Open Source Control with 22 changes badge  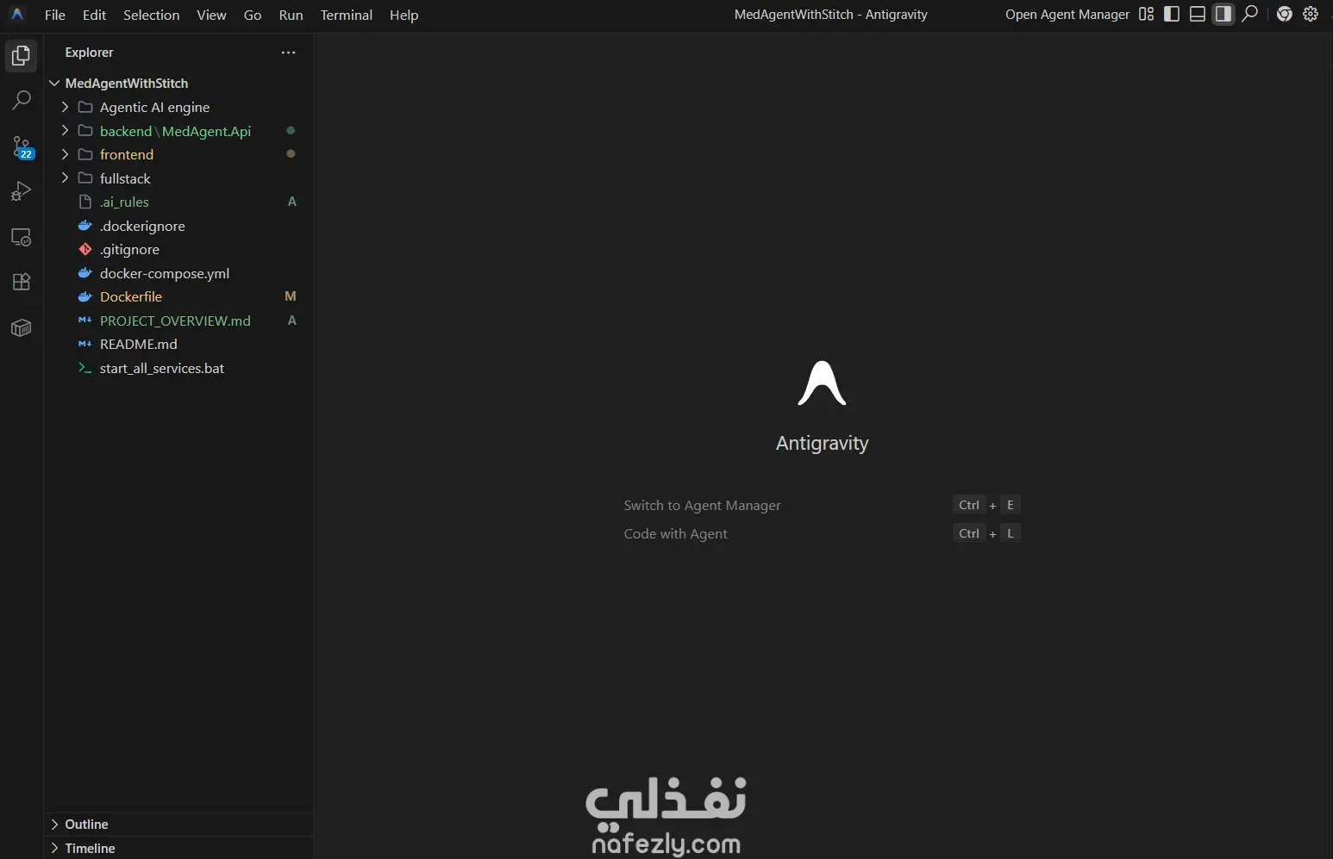tap(22, 146)
